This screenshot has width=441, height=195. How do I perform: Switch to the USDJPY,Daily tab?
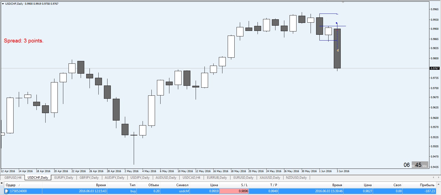(140, 178)
